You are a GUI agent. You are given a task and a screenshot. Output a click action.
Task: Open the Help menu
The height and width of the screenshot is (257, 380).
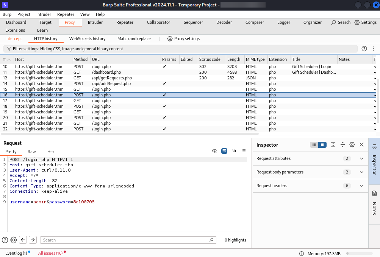pyautogui.click(x=100, y=14)
